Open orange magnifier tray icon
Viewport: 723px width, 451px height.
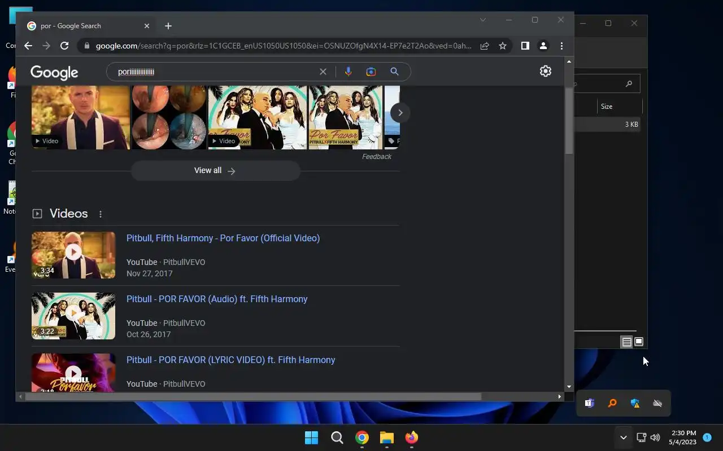612,403
